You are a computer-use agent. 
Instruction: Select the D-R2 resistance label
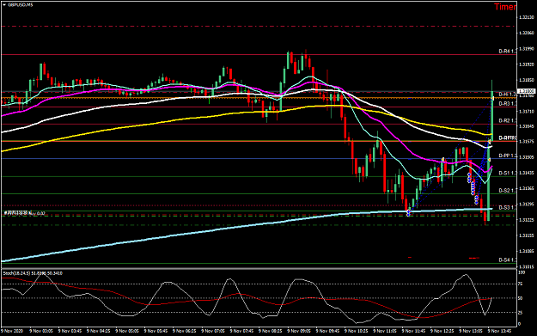(507, 120)
